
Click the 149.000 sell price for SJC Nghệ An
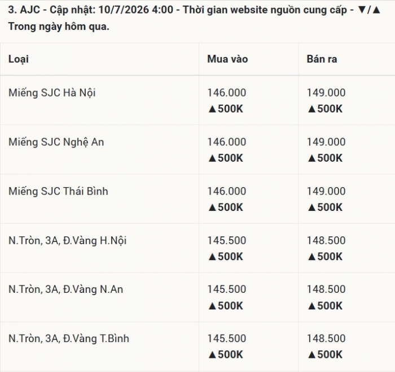326,142
